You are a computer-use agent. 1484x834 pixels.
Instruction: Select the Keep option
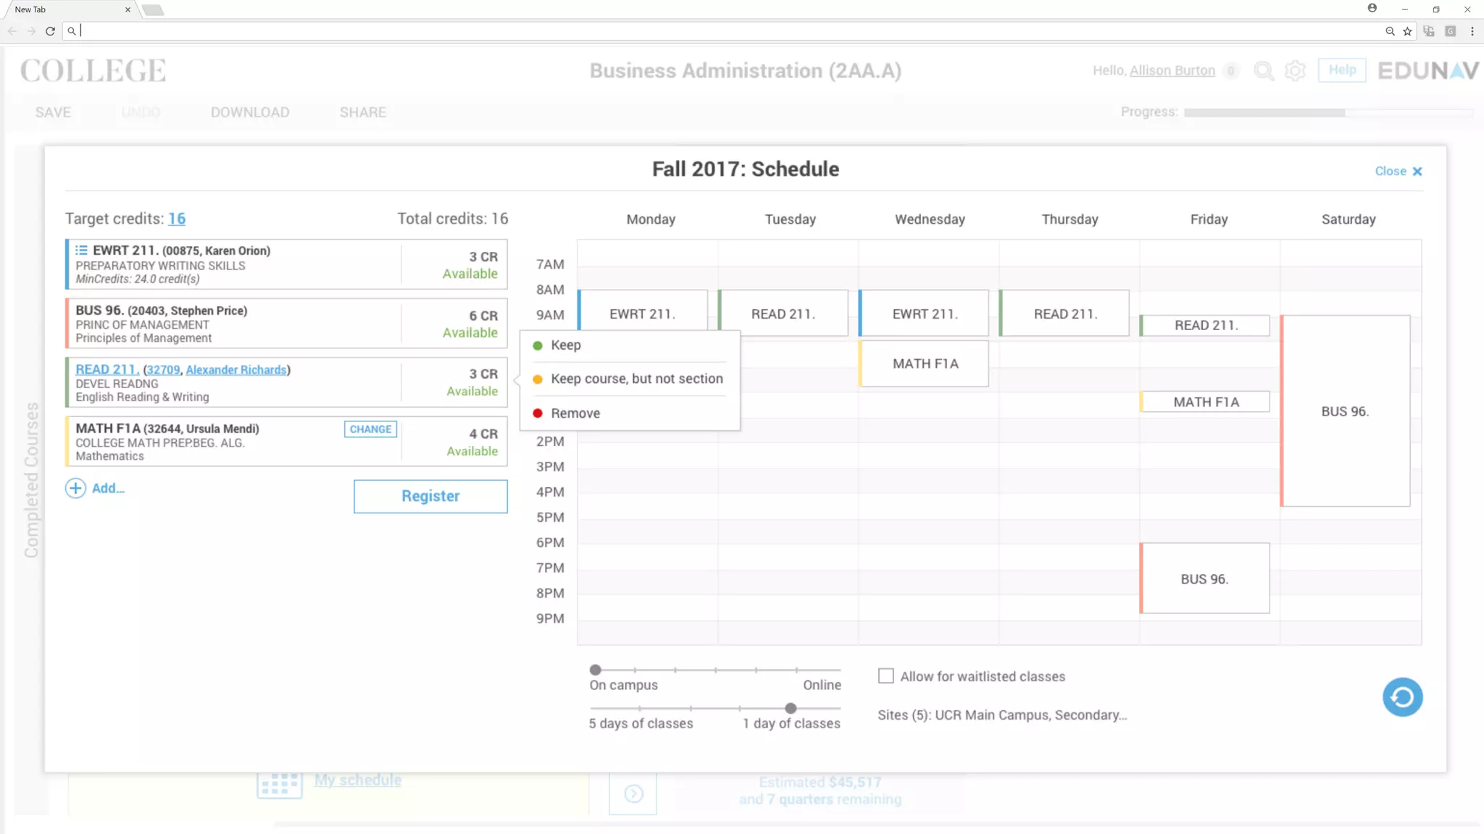click(x=565, y=345)
